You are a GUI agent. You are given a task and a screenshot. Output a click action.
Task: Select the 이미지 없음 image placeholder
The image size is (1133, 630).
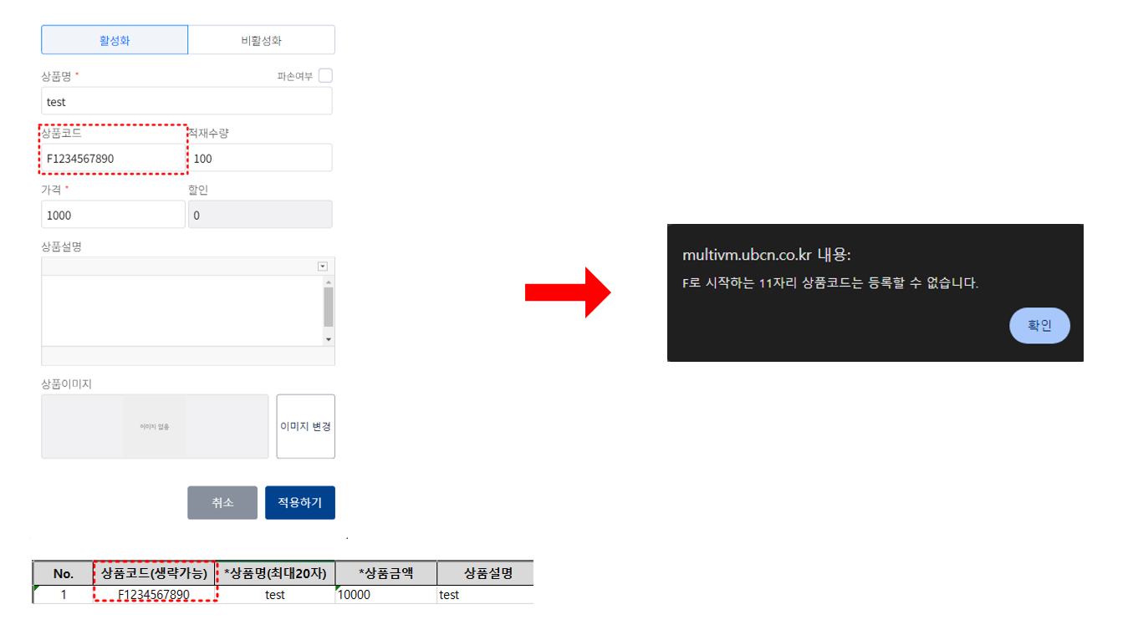click(155, 426)
